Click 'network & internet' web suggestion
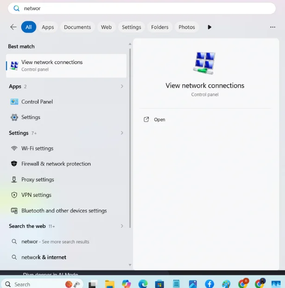The height and width of the screenshot is (288, 285). click(x=66, y=257)
